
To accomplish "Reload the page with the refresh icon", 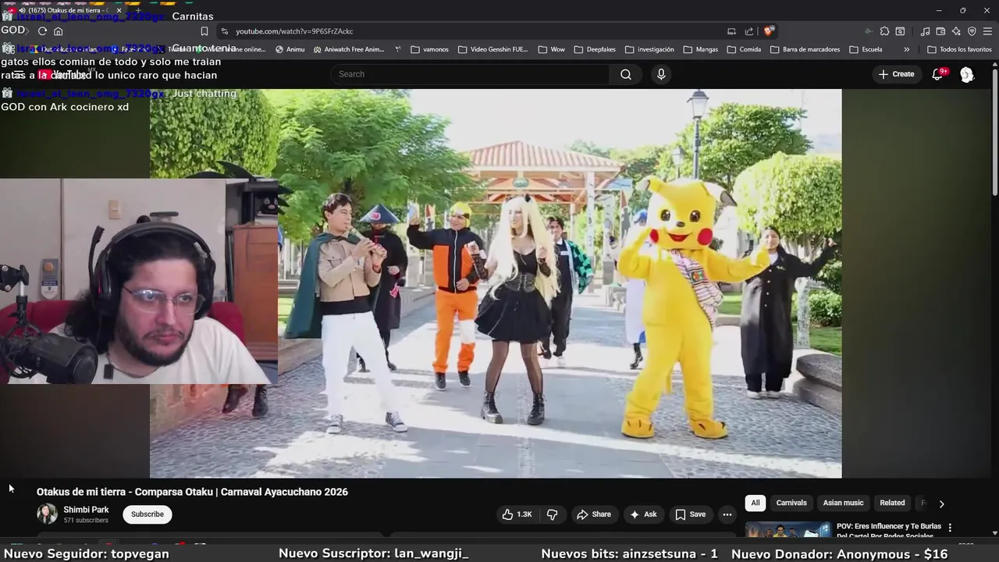I will (42, 31).
